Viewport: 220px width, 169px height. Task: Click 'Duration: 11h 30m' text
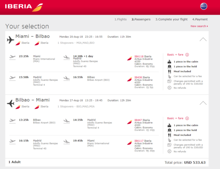point(119,37)
